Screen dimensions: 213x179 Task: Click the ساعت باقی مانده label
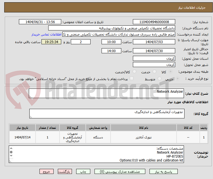tap(28, 42)
